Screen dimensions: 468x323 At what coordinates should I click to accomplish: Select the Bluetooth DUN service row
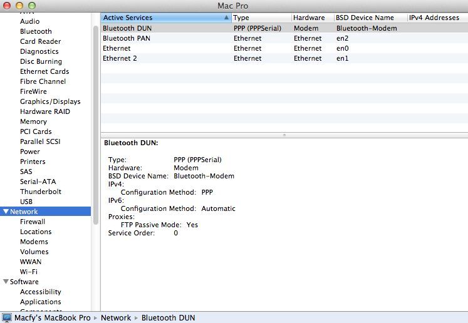pos(284,28)
